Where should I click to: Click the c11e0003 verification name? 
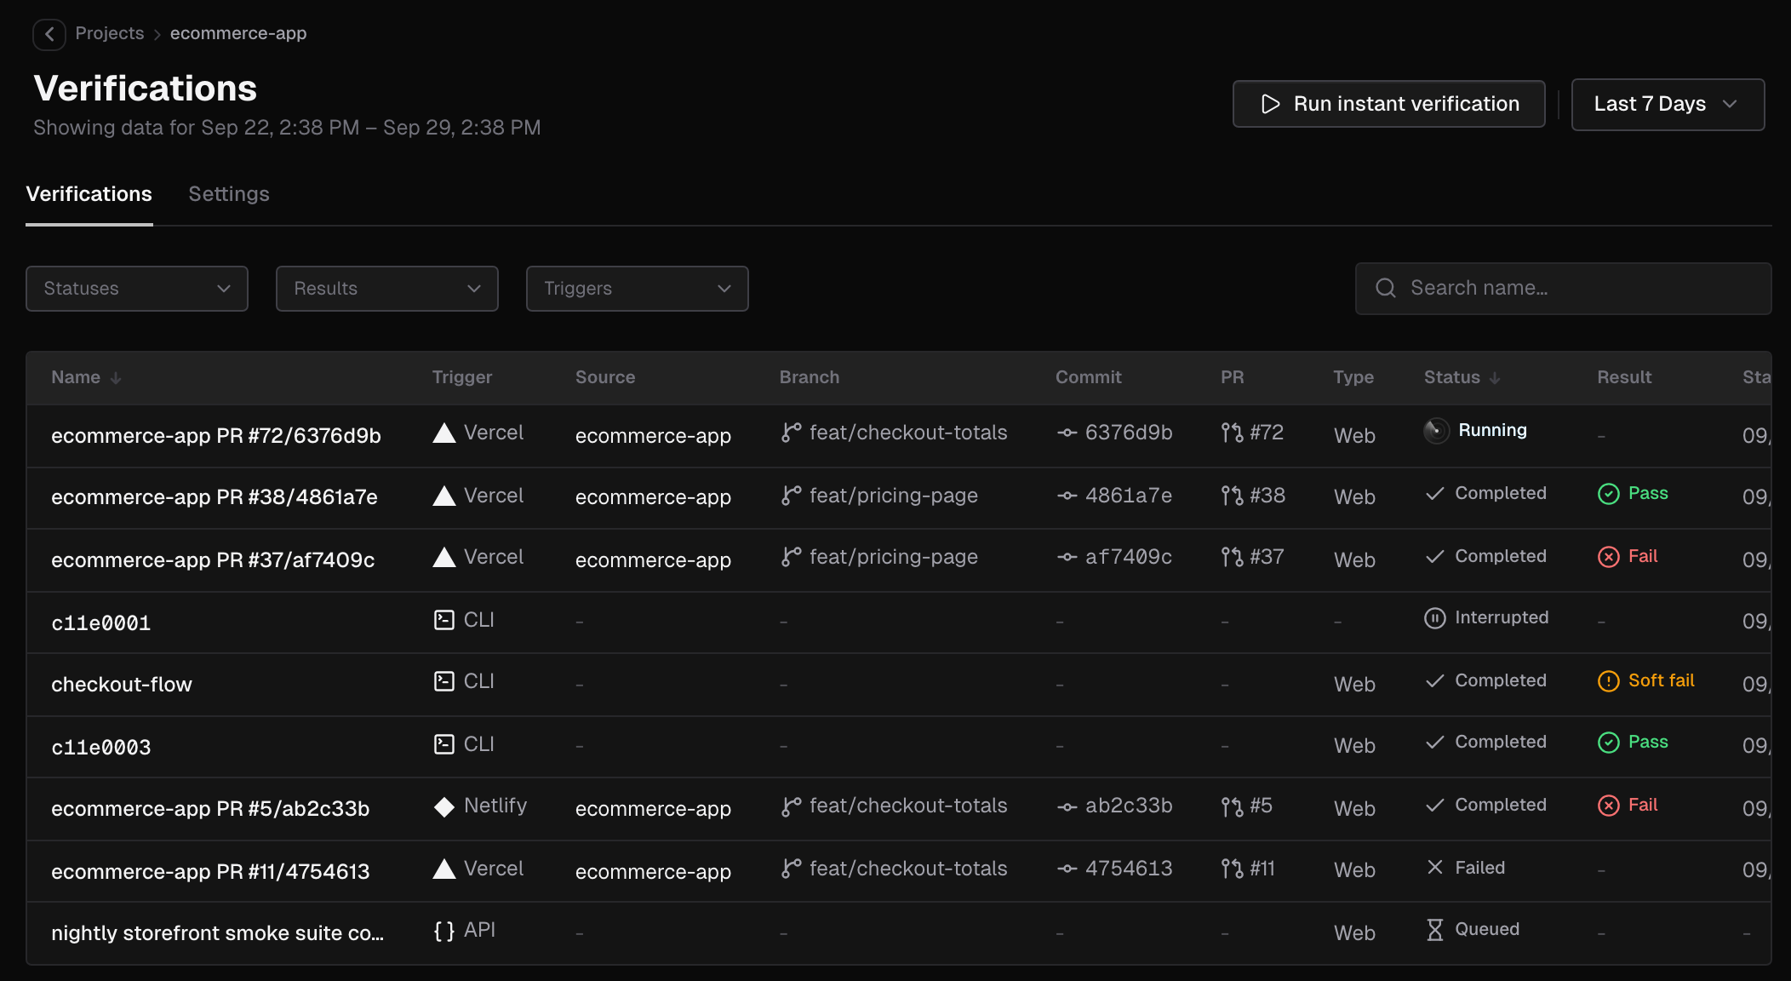(101, 748)
